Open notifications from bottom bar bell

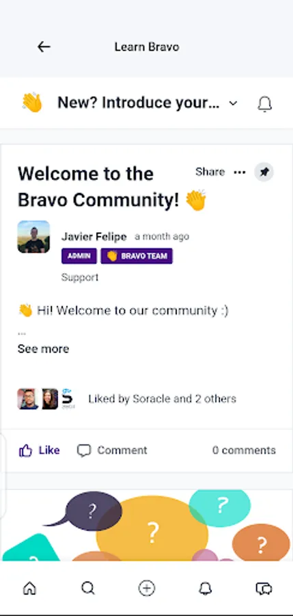coord(205,589)
